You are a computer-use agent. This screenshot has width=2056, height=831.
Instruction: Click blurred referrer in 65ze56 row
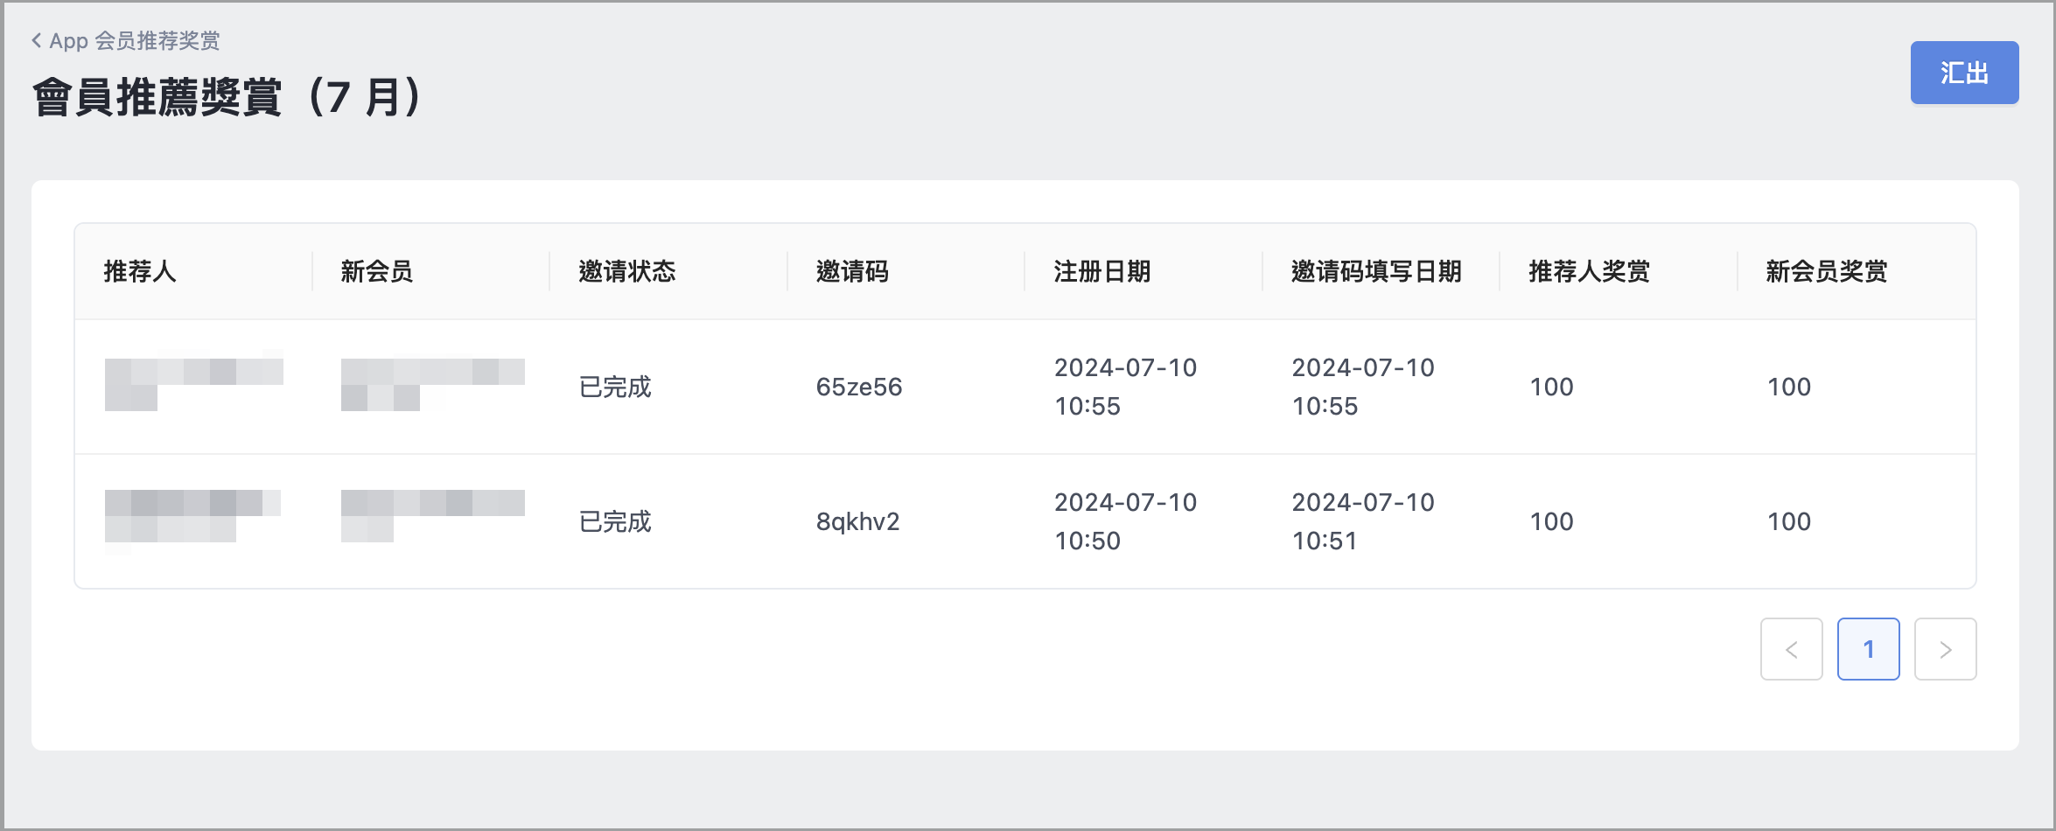pyautogui.click(x=193, y=381)
